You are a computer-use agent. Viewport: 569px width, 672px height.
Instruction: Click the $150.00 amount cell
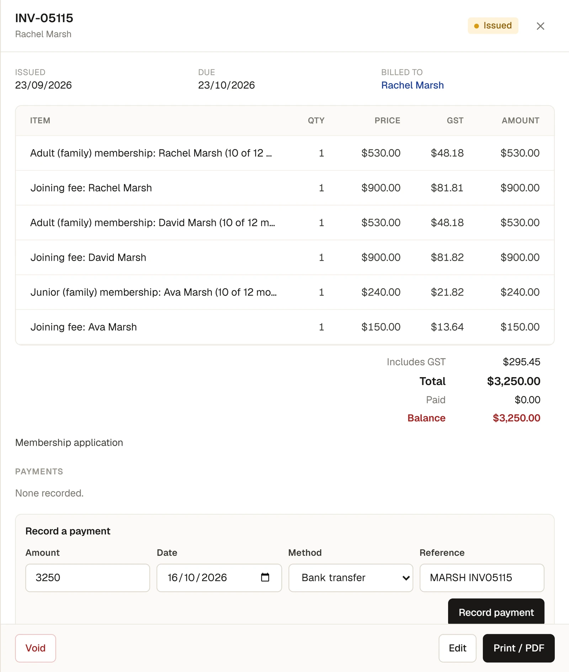pyautogui.click(x=520, y=327)
